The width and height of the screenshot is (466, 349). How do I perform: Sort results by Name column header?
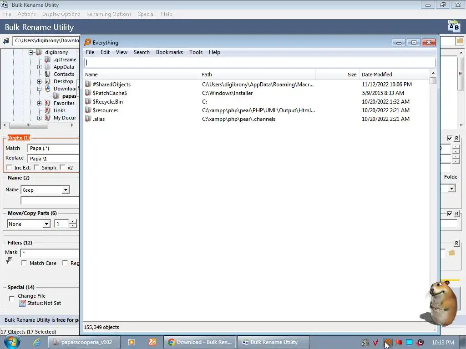tap(141, 75)
